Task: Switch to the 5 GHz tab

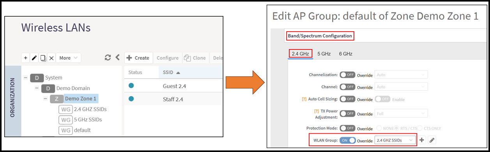Action: [x=324, y=54]
